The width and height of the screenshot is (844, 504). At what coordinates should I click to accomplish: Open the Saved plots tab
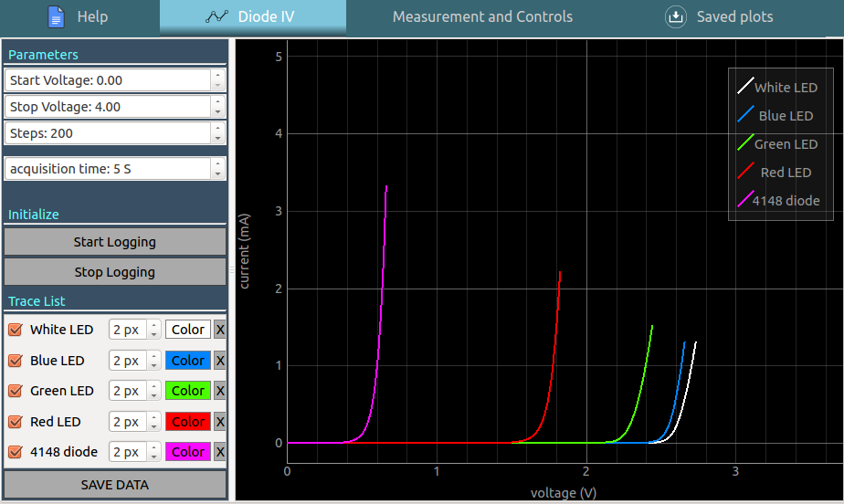coord(733,16)
